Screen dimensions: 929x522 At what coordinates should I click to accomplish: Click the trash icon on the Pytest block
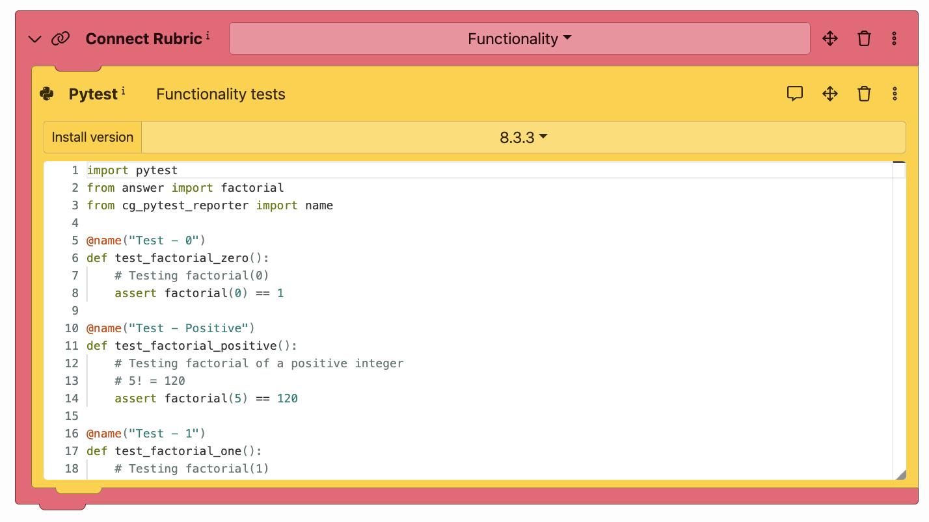(864, 94)
